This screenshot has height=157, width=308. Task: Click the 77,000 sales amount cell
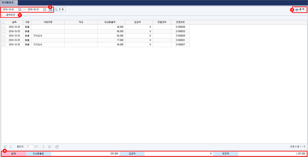pos(111,40)
